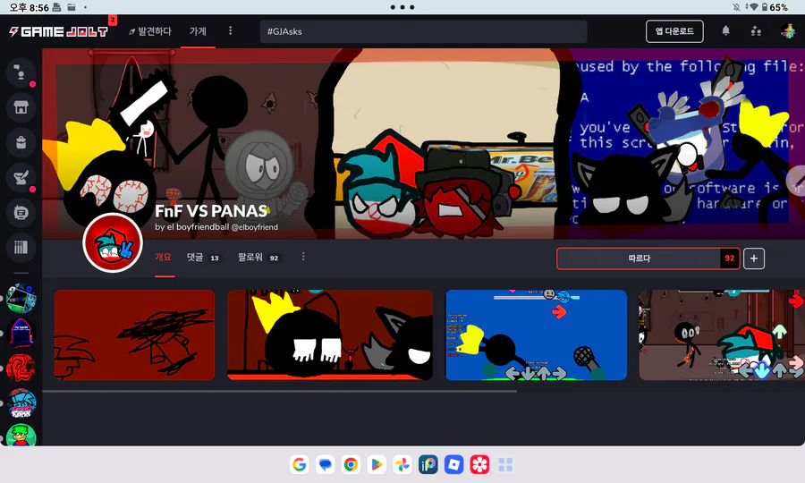This screenshot has width=805, height=483.
Task: Open the chat sidebar icon
Action: [21, 72]
